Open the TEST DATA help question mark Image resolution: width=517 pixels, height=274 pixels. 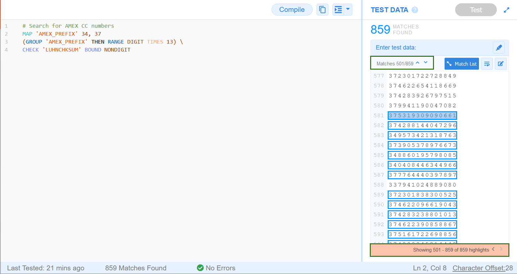coord(415,10)
